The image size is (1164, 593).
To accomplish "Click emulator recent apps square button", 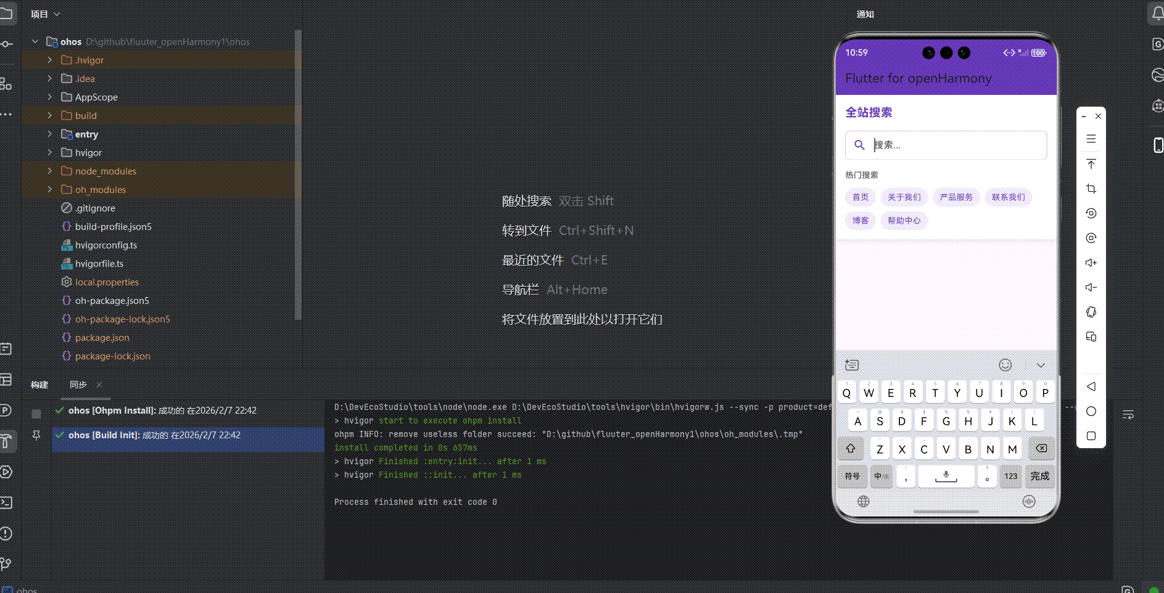I will [x=1091, y=436].
